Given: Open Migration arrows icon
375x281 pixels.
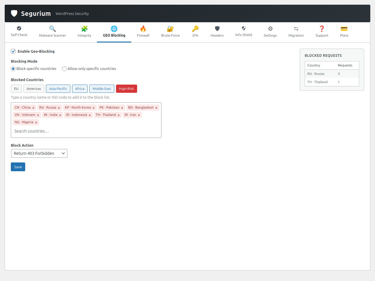Looking at the screenshot, I should pos(296,29).
